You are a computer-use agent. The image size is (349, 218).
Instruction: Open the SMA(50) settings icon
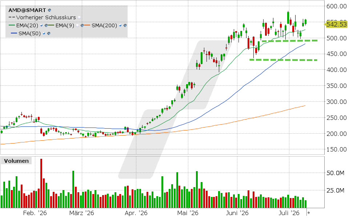(x=49, y=33)
